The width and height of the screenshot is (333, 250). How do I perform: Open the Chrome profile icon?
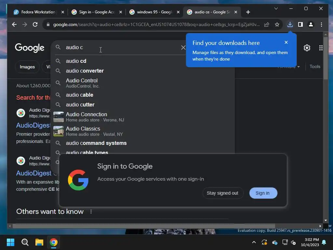pos(311,24)
